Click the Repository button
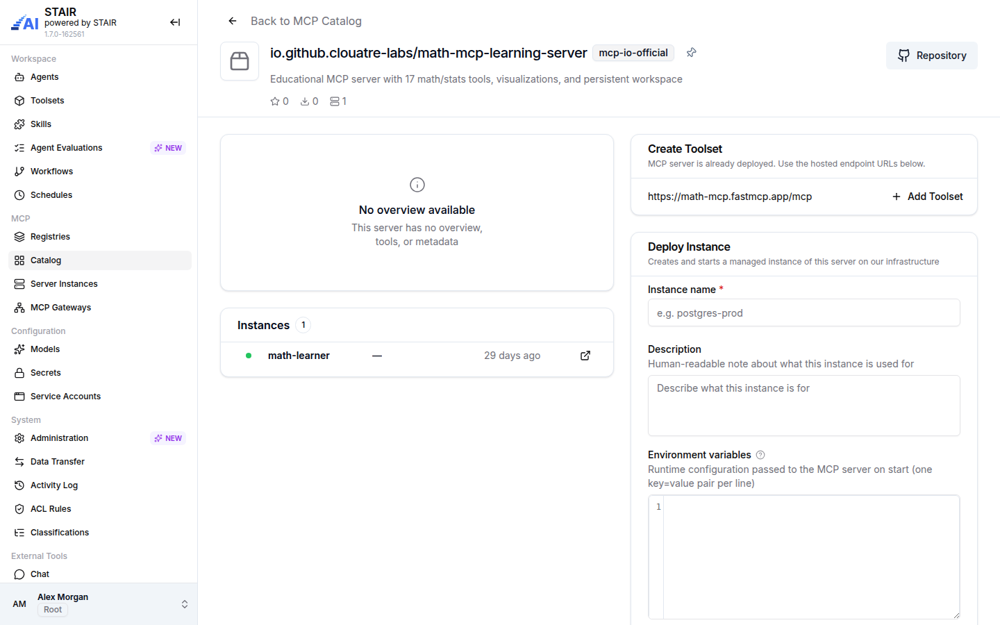This screenshot has width=1000, height=625. [x=931, y=56]
